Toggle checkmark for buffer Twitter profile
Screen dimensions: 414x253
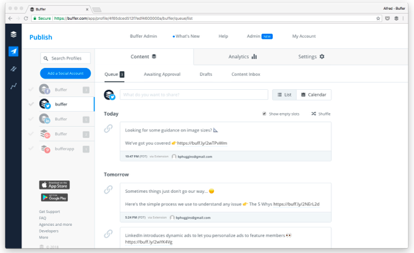coord(31,104)
